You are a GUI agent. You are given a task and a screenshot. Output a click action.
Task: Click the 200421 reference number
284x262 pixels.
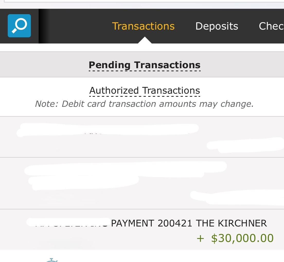175,223
